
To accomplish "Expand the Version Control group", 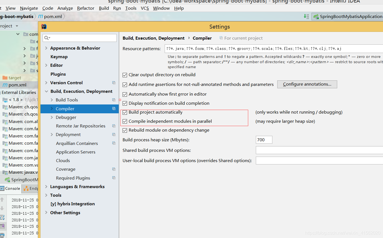I will tap(46, 83).
